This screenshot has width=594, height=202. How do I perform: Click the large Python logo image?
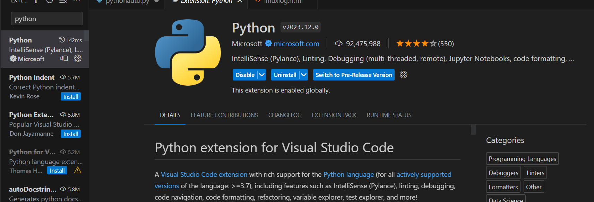[188, 52]
